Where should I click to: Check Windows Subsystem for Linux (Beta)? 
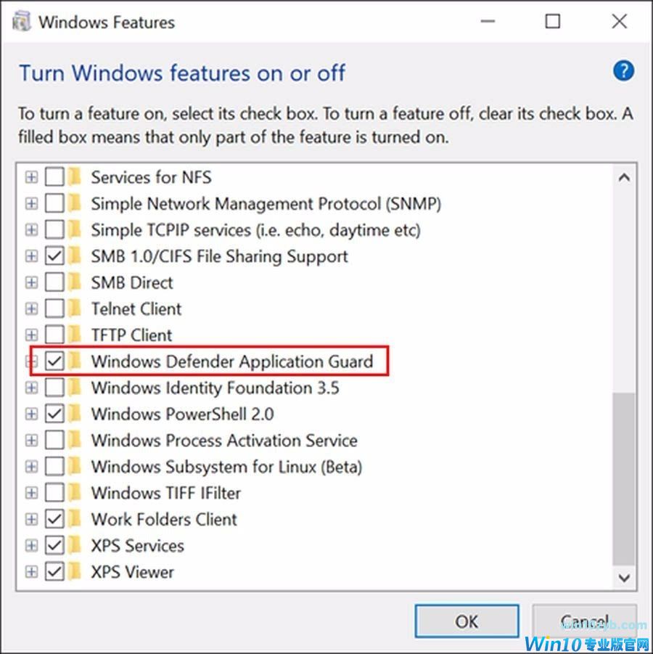coord(54,466)
